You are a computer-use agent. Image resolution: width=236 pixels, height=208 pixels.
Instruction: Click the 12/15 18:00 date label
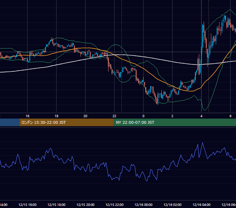coord(57,205)
